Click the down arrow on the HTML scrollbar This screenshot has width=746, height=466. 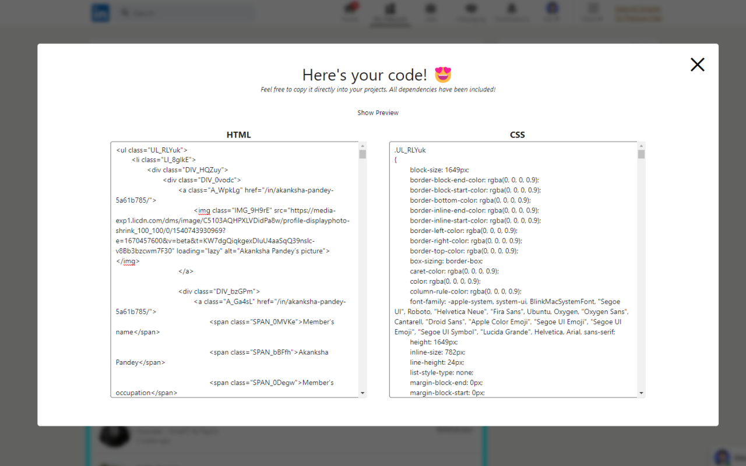363,393
